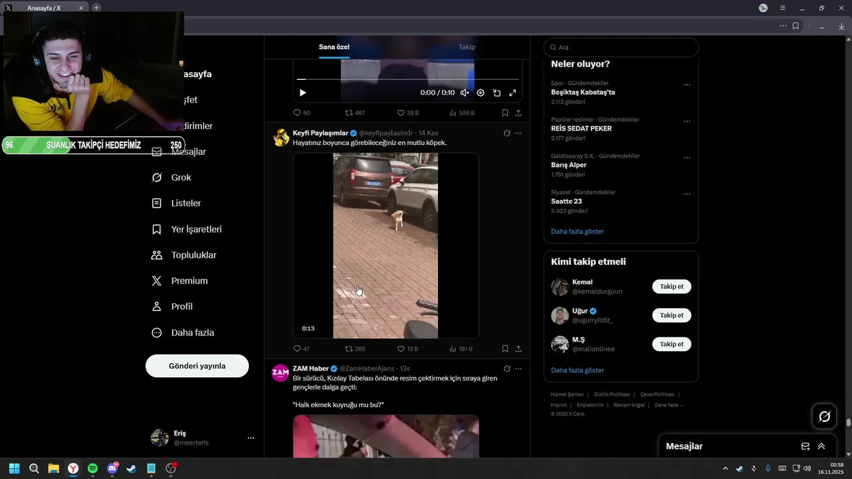The image size is (852, 479).
Task: Expand the Mesajlar drawer
Action: coord(821,446)
